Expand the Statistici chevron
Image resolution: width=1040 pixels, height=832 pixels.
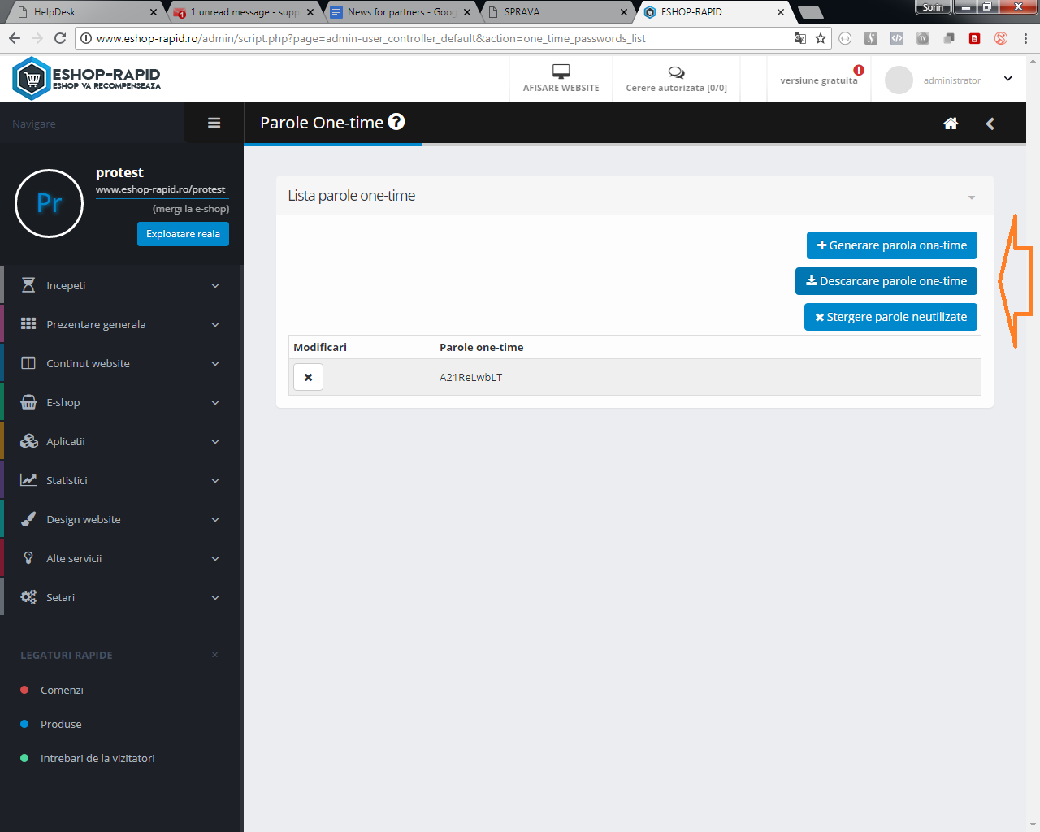(215, 480)
